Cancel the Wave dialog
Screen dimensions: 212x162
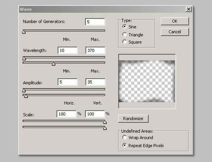(x=175, y=32)
